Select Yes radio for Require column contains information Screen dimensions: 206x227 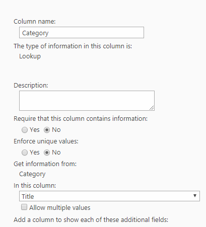(25, 130)
